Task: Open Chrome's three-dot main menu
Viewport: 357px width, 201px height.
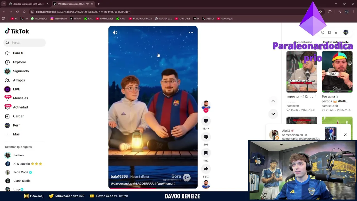Action: (353, 12)
